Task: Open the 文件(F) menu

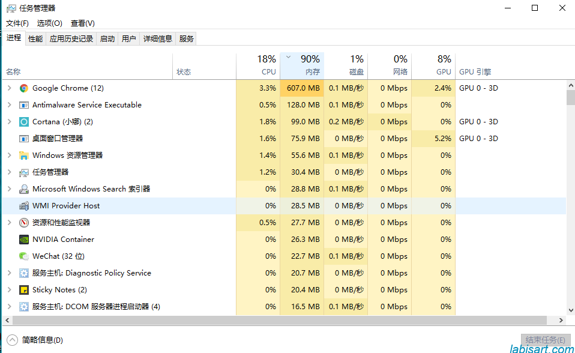Action: tap(17, 23)
